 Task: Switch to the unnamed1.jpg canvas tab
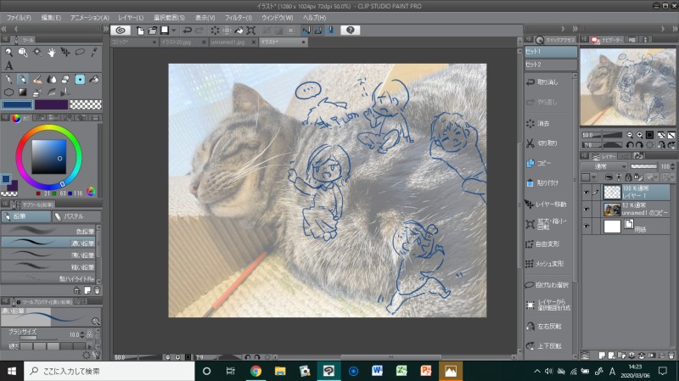pyautogui.click(x=227, y=42)
